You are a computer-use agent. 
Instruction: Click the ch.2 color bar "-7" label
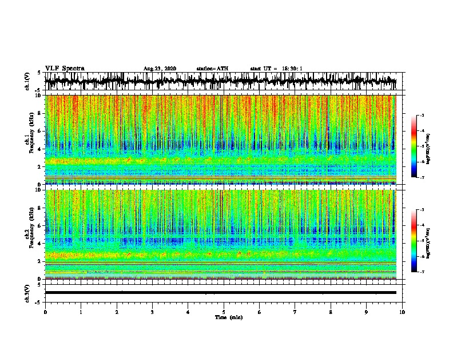(x=422, y=272)
